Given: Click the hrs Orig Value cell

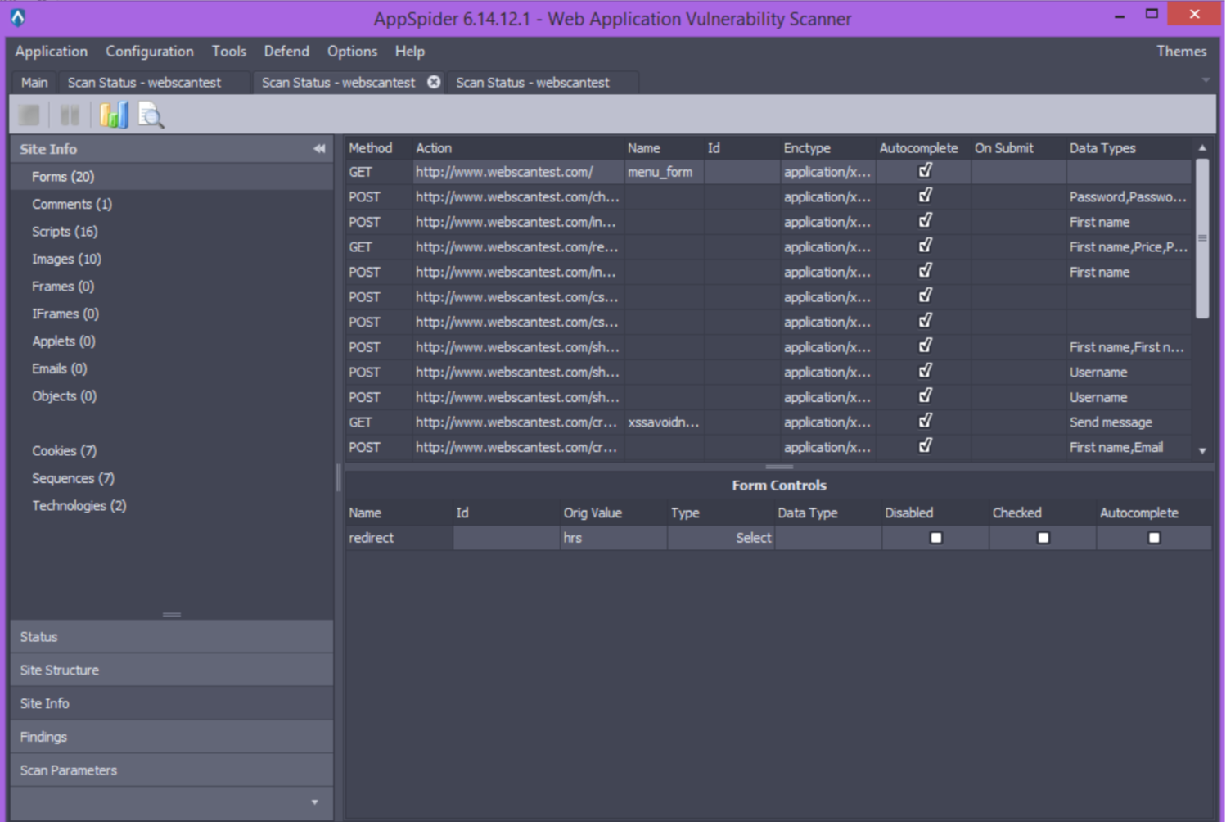Looking at the screenshot, I should pos(613,538).
